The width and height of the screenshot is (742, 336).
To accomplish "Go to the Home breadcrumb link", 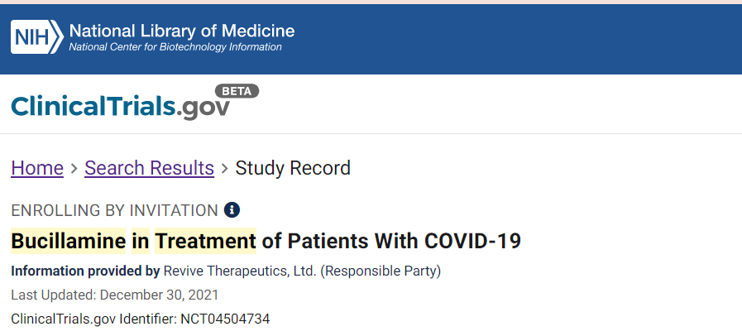I will (37, 168).
